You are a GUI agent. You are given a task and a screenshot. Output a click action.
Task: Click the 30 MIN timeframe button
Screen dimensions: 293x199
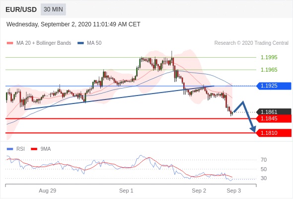53,9
